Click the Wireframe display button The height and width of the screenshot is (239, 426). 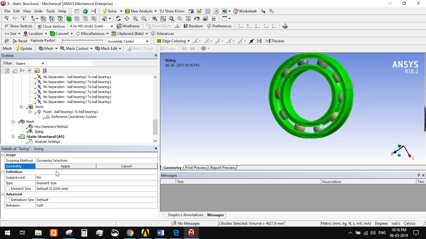pyautogui.click(x=128, y=26)
